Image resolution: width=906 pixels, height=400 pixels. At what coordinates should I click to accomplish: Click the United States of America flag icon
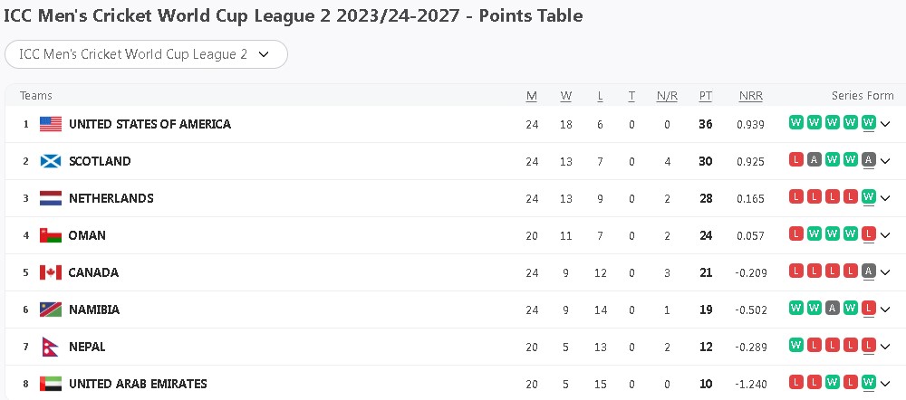51,124
